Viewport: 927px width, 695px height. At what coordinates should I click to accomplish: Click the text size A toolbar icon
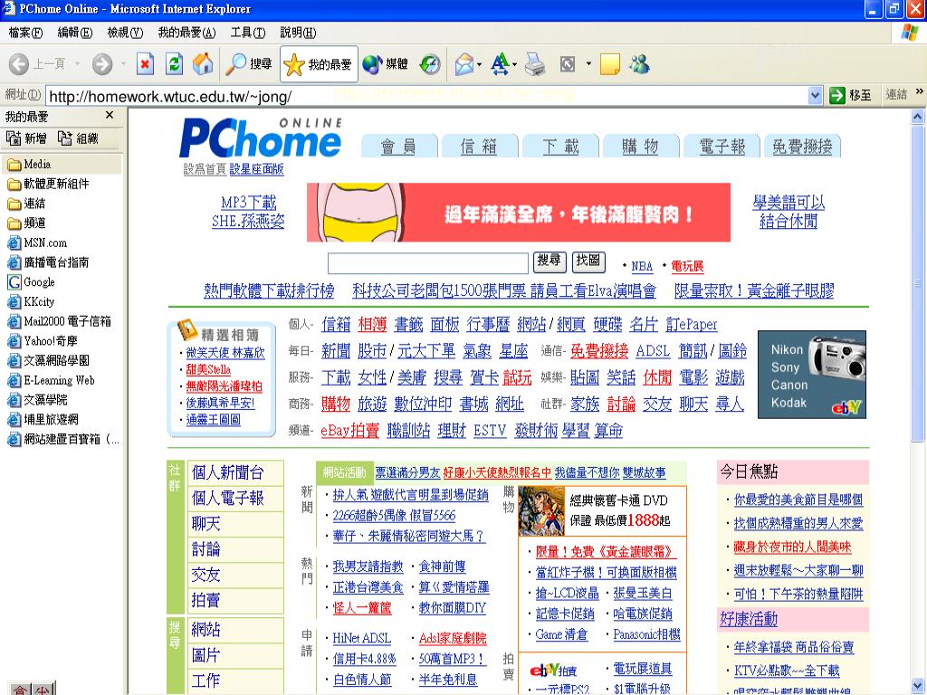[x=500, y=64]
